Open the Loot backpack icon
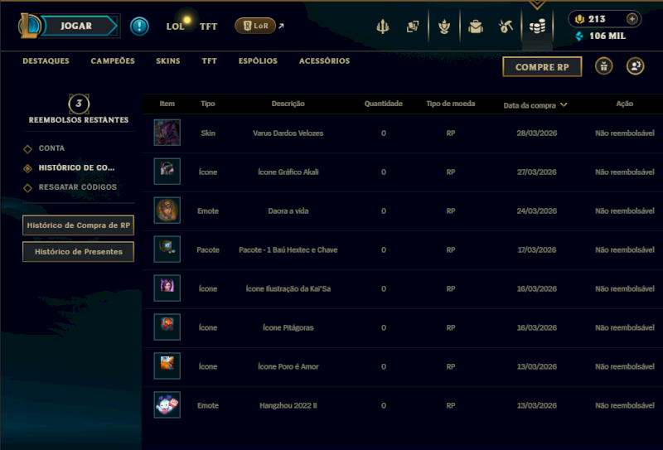Image resolution: width=663 pixels, height=450 pixels. pos(476,27)
